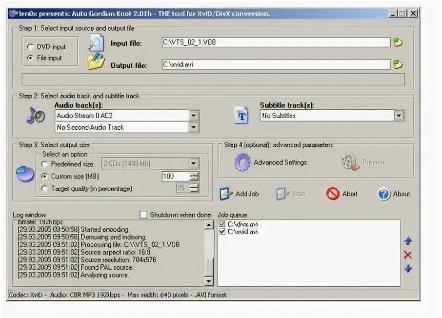Click the empty progress bar under file paths
442x318 pixels.
coord(213,79)
